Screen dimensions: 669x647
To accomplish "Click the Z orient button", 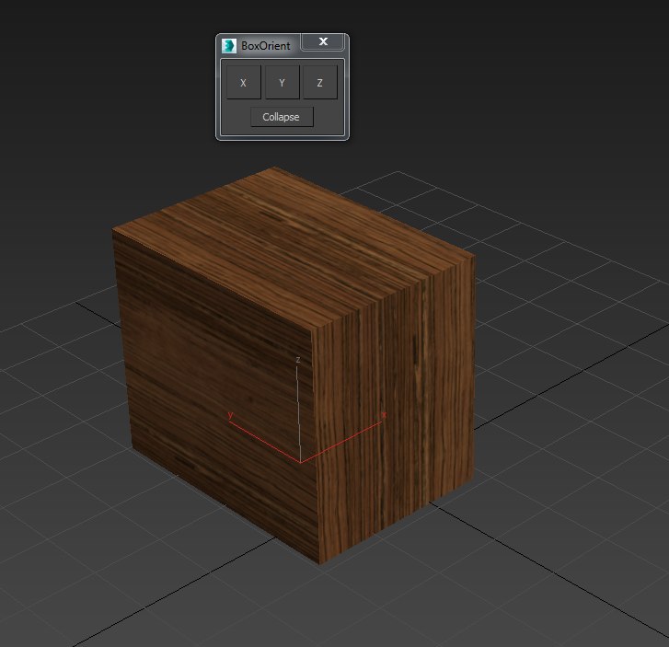I will pos(320,82).
